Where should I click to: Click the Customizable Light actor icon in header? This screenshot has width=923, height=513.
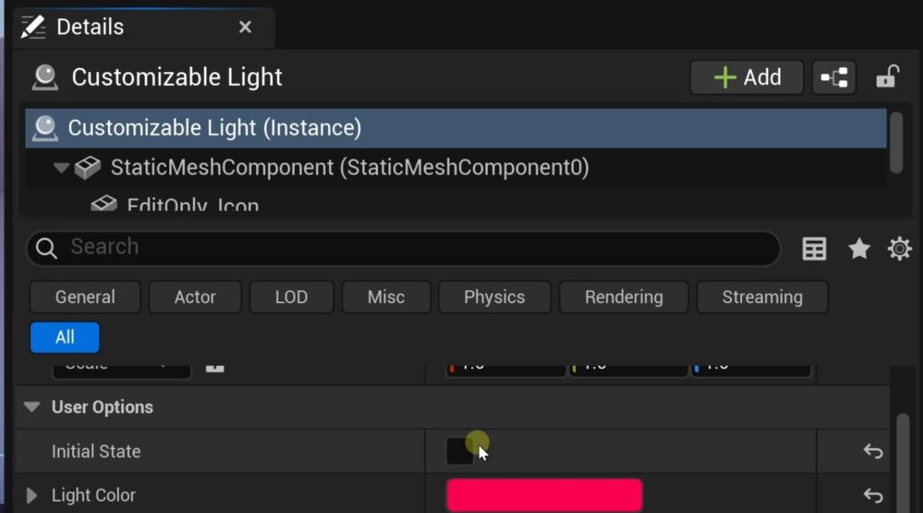(x=44, y=78)
